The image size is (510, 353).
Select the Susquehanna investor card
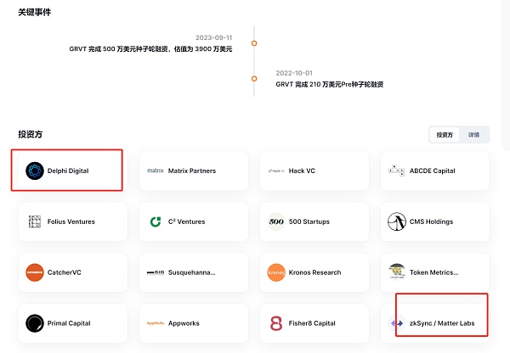pyautogui.click(x=194, y=272)
